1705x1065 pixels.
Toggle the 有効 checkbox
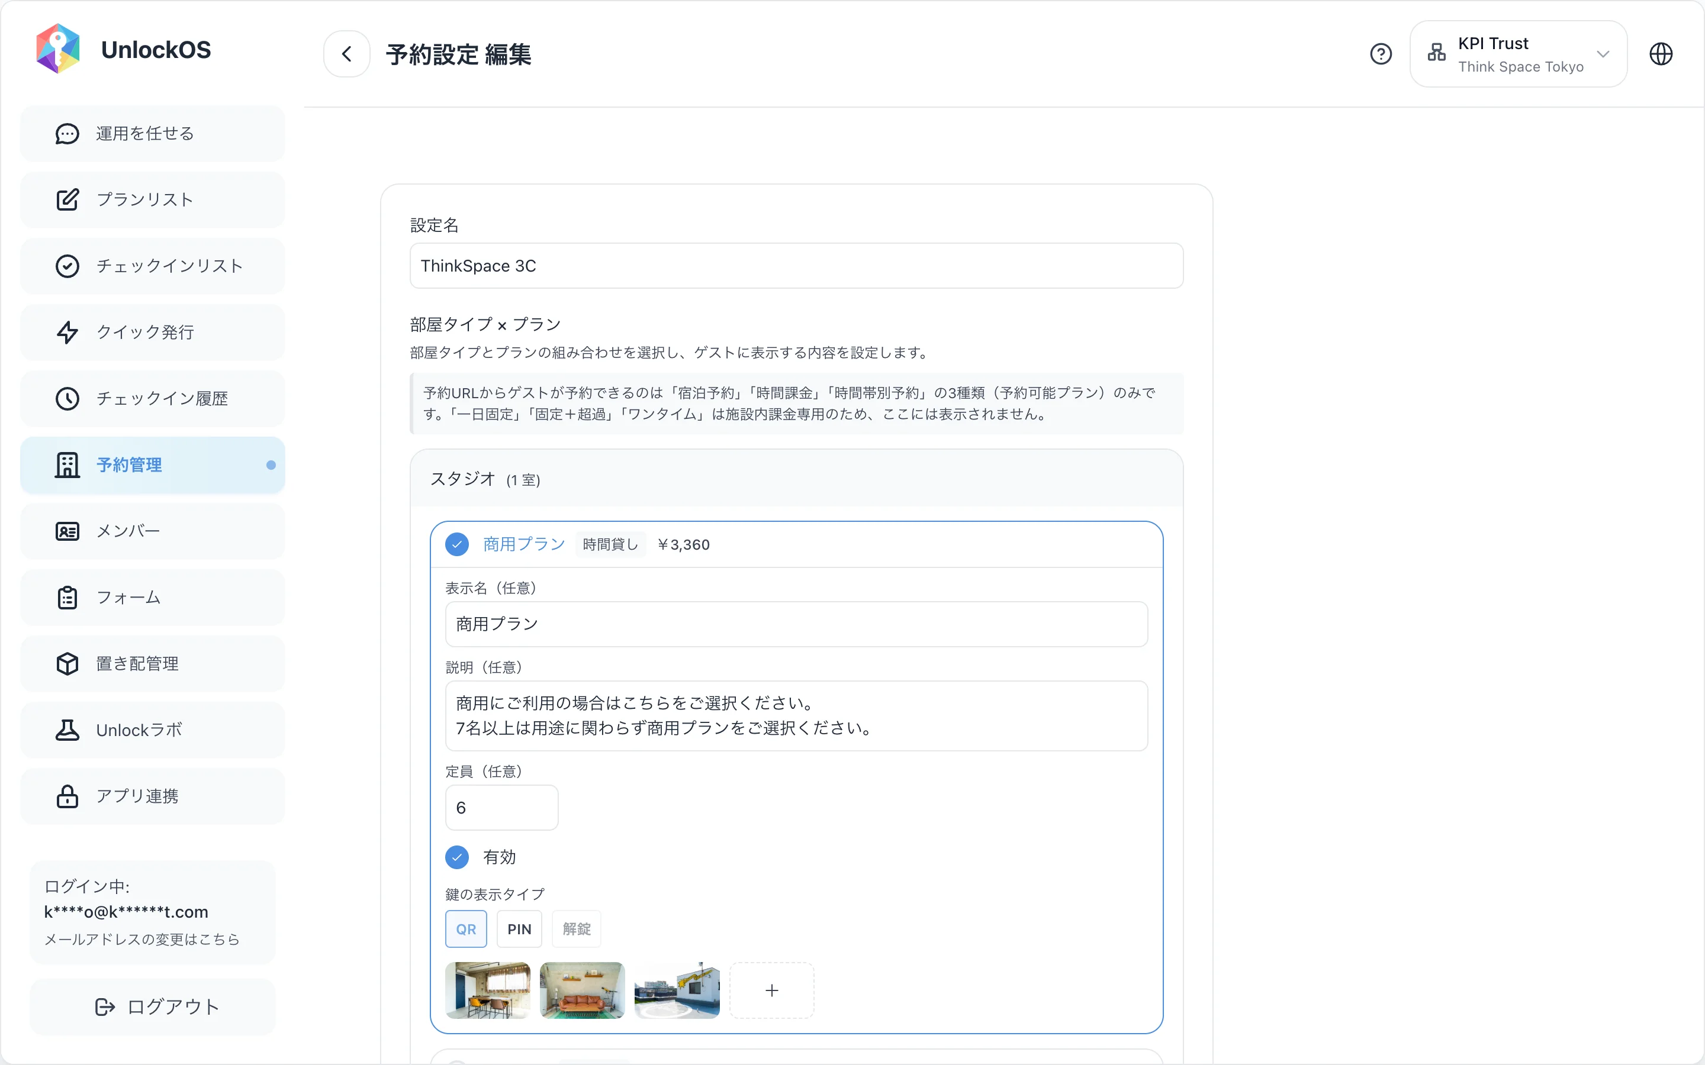(457, 857)
